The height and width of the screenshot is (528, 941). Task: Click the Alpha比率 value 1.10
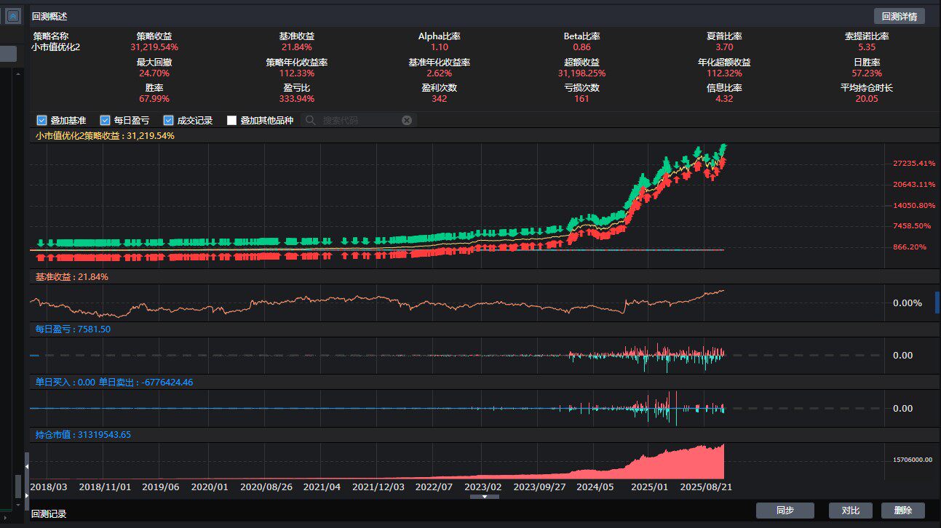tap(440, 47)
